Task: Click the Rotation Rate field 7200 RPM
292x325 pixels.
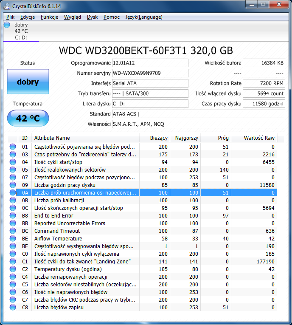Action: click(x=264, y=83)
